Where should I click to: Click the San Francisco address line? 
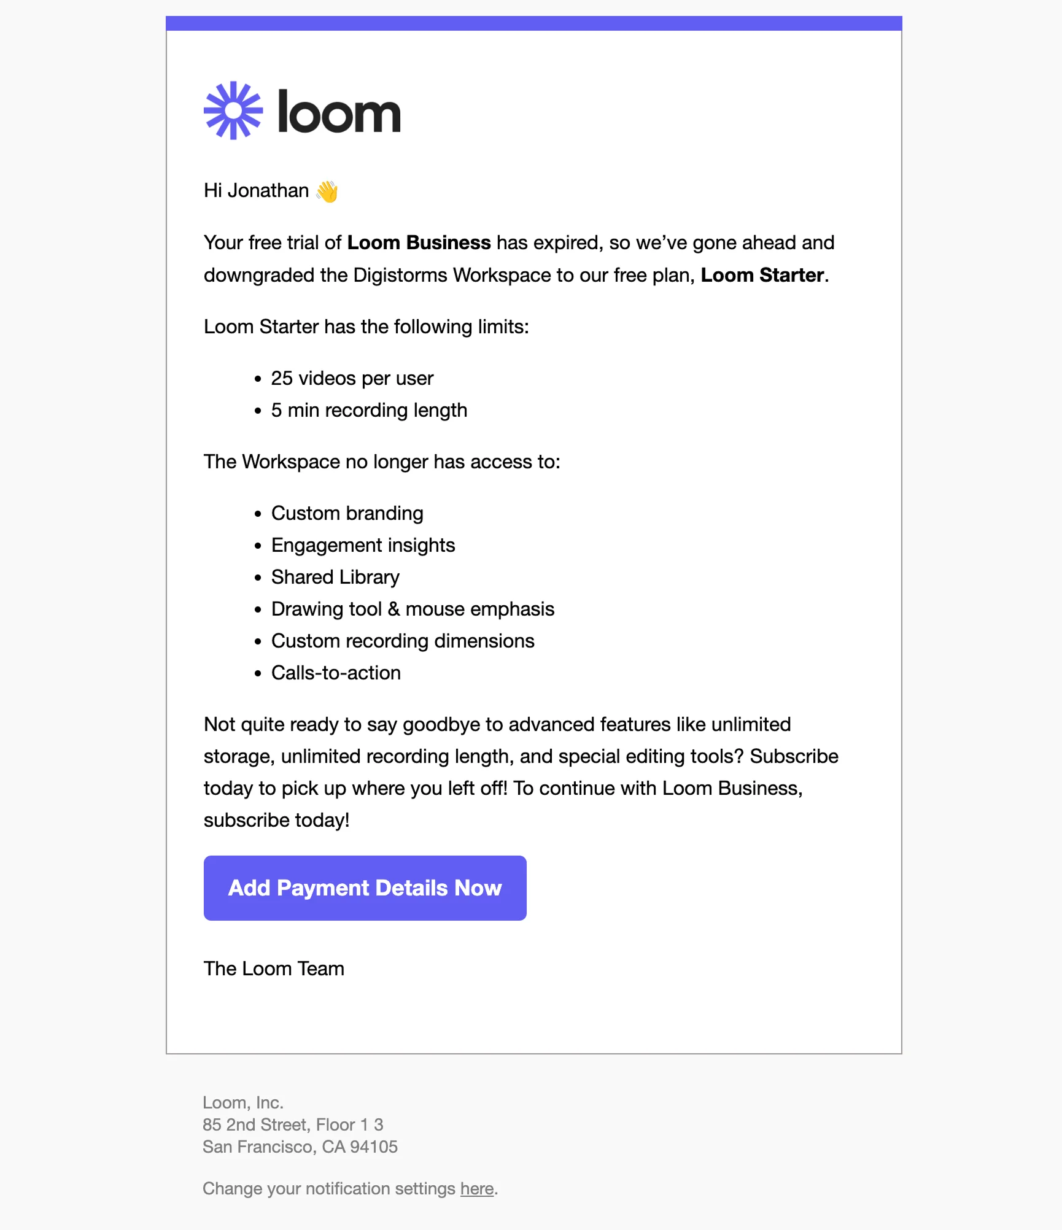[300, 1147]
